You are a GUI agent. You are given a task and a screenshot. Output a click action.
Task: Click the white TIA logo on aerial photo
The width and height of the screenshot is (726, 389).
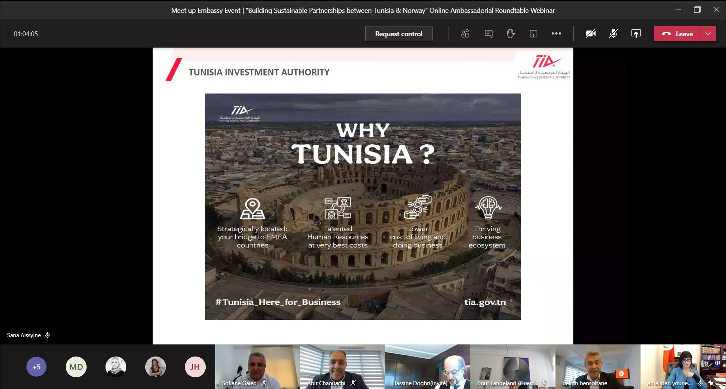[x=240, y=113]
